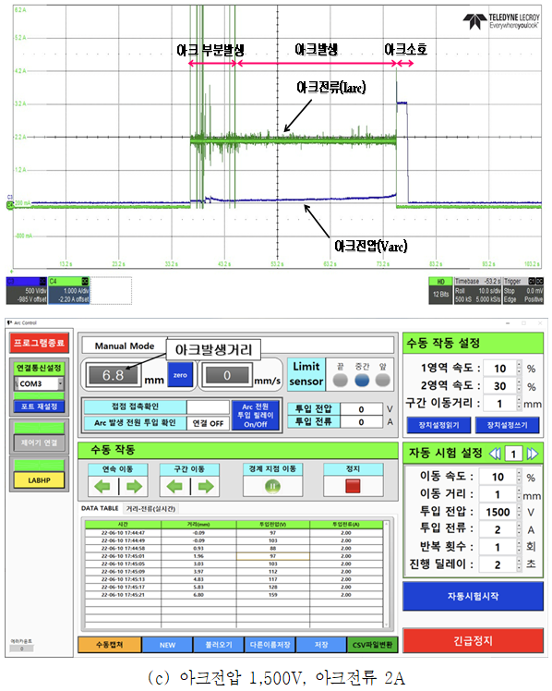The image size is (552, 691).
Task: Click the 1영역 속도 stepper arrows
Action: point(519,368)
